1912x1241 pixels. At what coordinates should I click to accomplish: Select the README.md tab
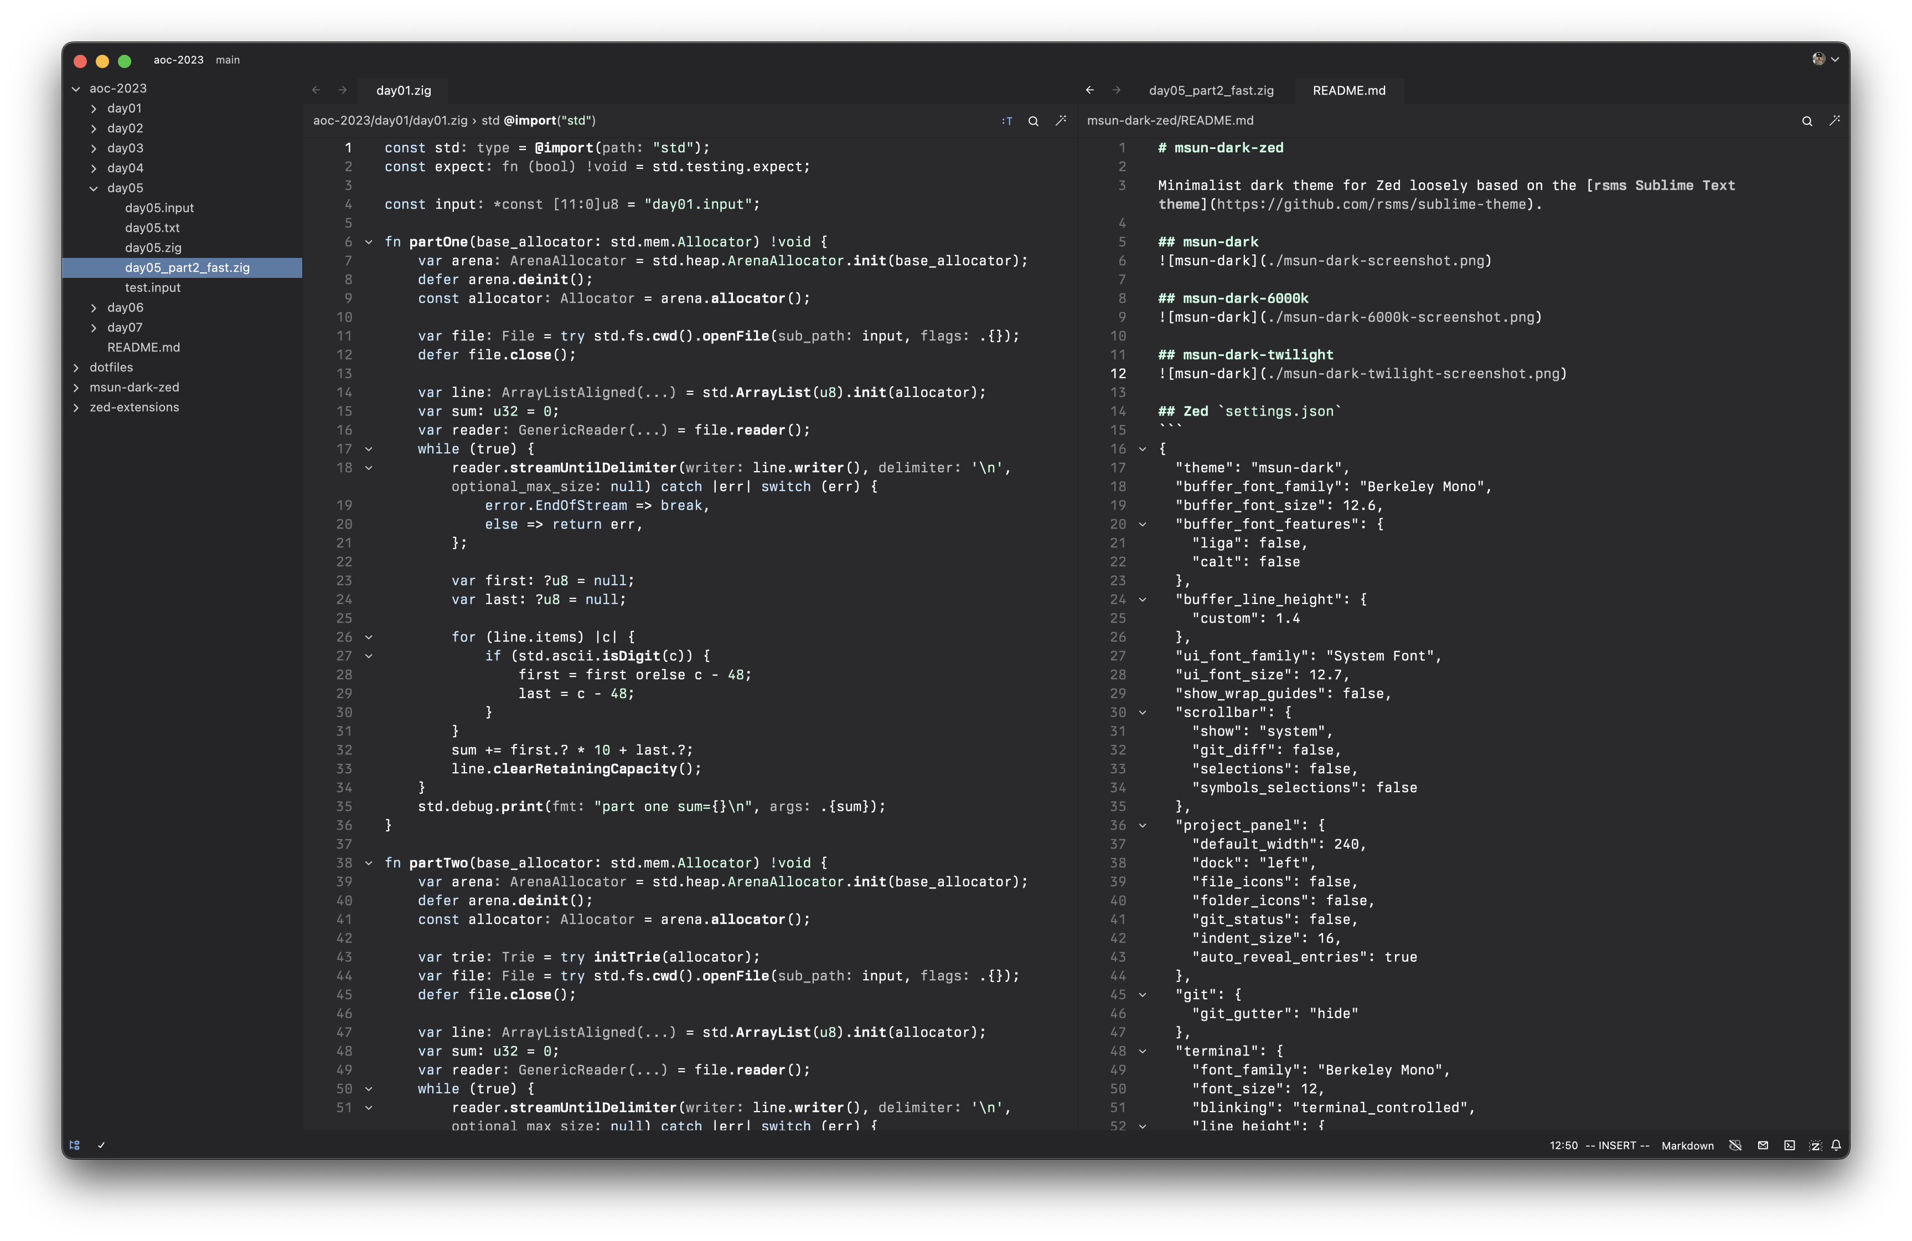tap(1348, 91)
